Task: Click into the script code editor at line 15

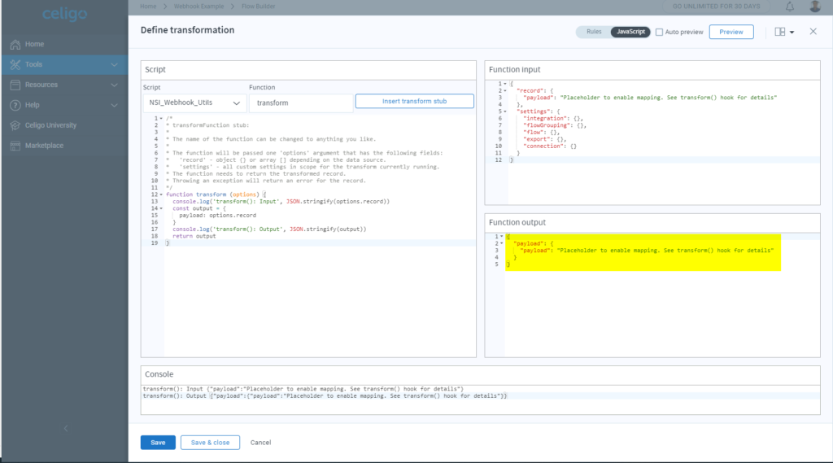Action: (x=320, y=216)
